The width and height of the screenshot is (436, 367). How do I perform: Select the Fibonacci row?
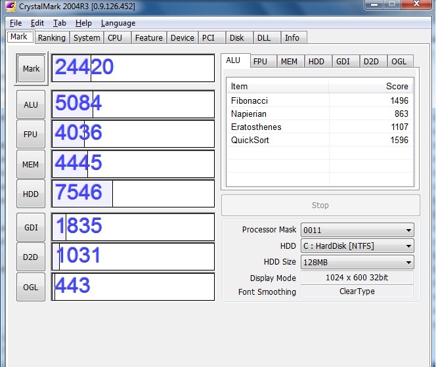(x=320, y=100)
